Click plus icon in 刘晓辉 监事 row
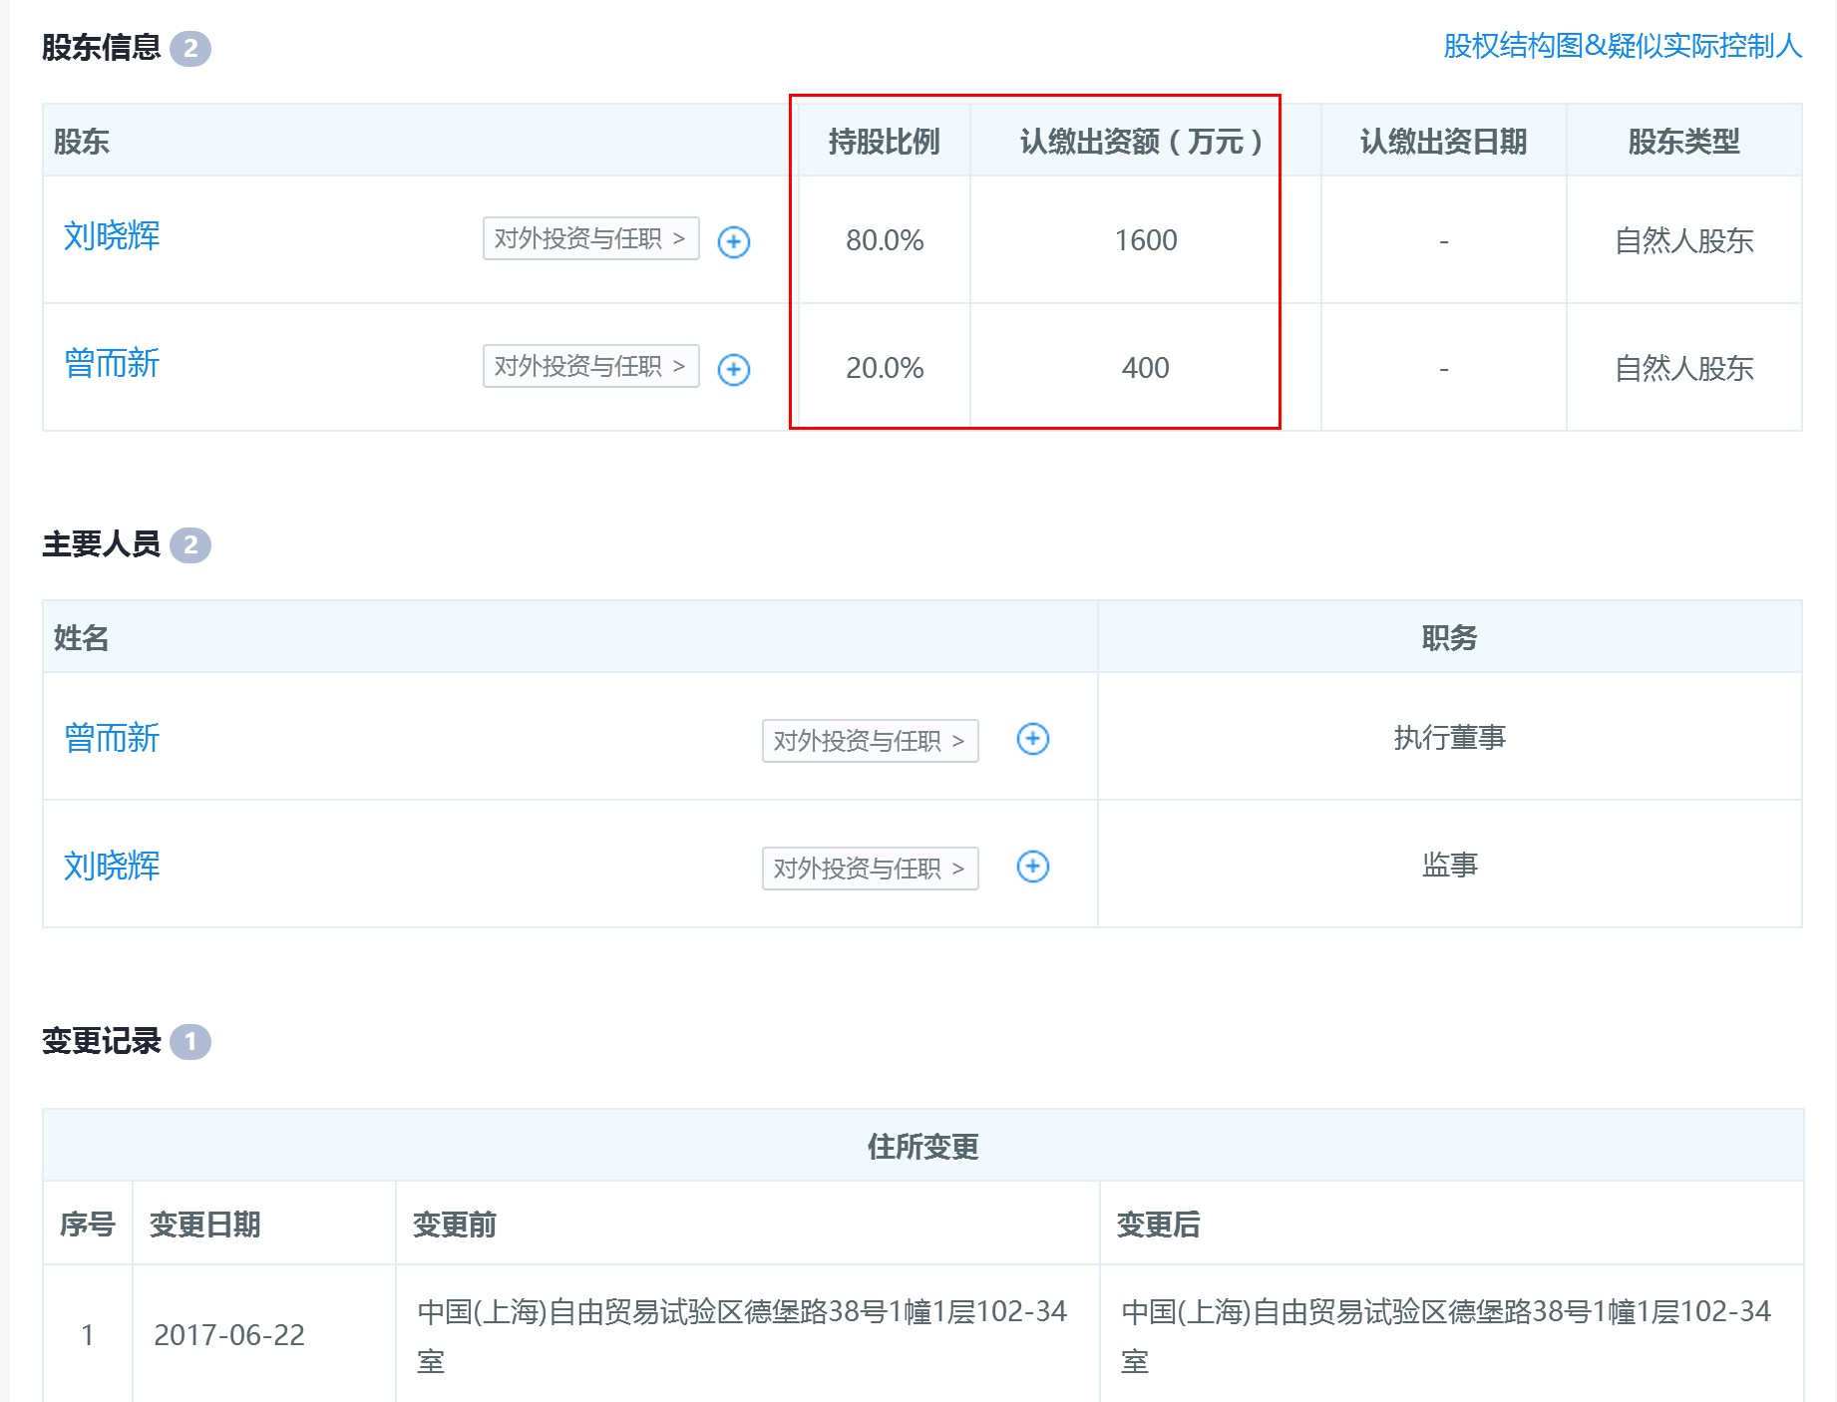Image resolution: width=1837 pixels, height=1402 pixels. [1032, 867]
